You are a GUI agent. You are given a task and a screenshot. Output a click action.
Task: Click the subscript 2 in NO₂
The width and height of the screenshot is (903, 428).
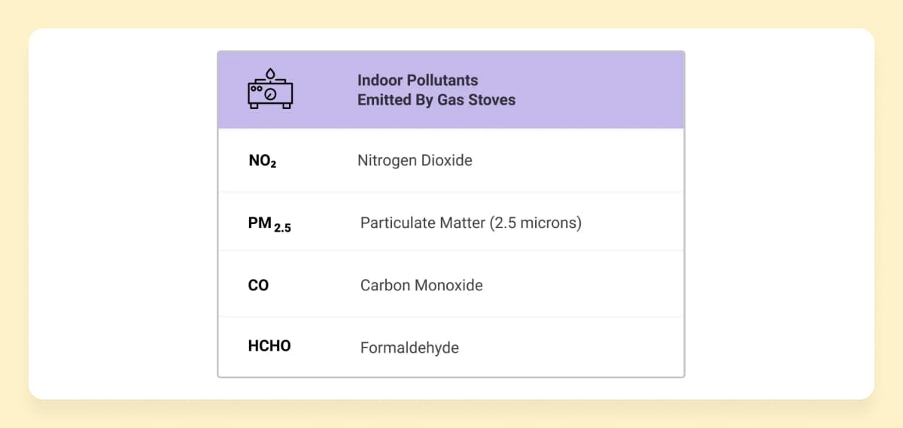pyautogui.click(x=273, y=165)
